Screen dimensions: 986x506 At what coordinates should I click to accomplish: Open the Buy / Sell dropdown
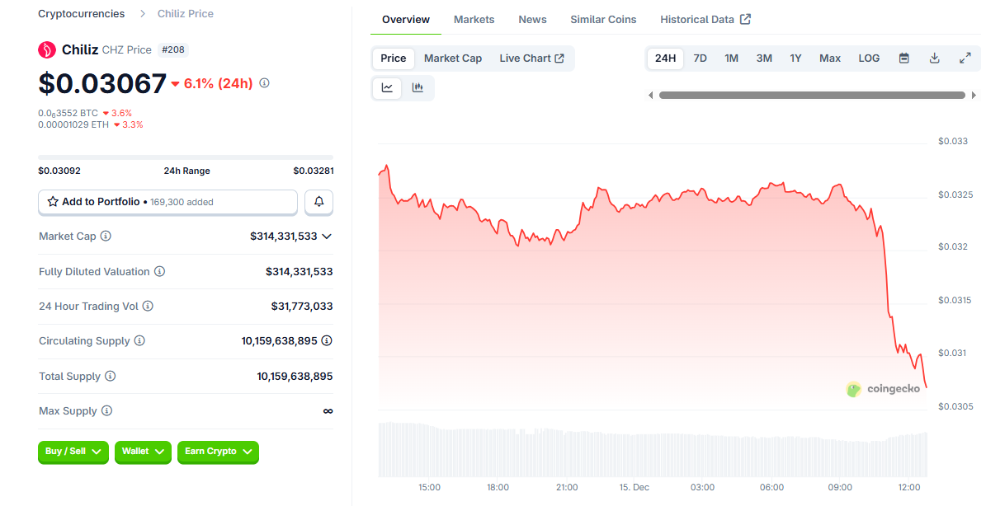click(x=73, y=452)
